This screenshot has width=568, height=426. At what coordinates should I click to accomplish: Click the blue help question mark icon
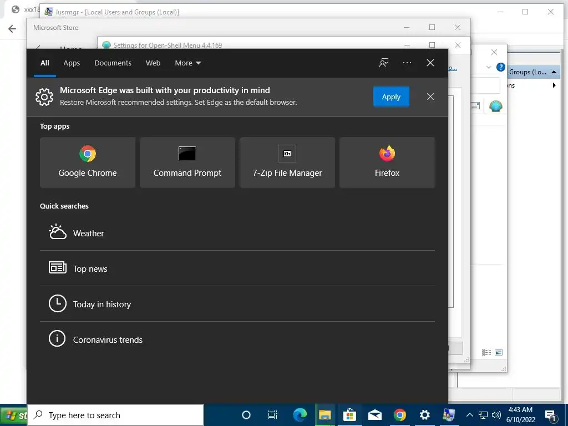point(501,67)
